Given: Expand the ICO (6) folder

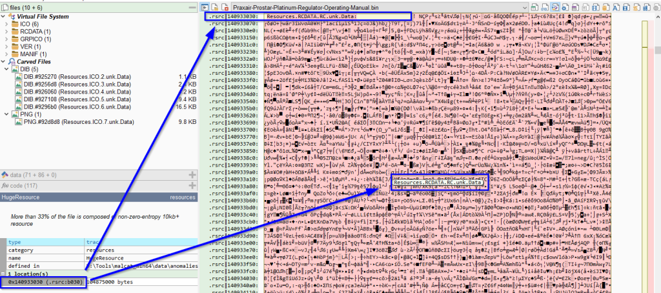Looking at the screenshot, I should coord(7,23).
